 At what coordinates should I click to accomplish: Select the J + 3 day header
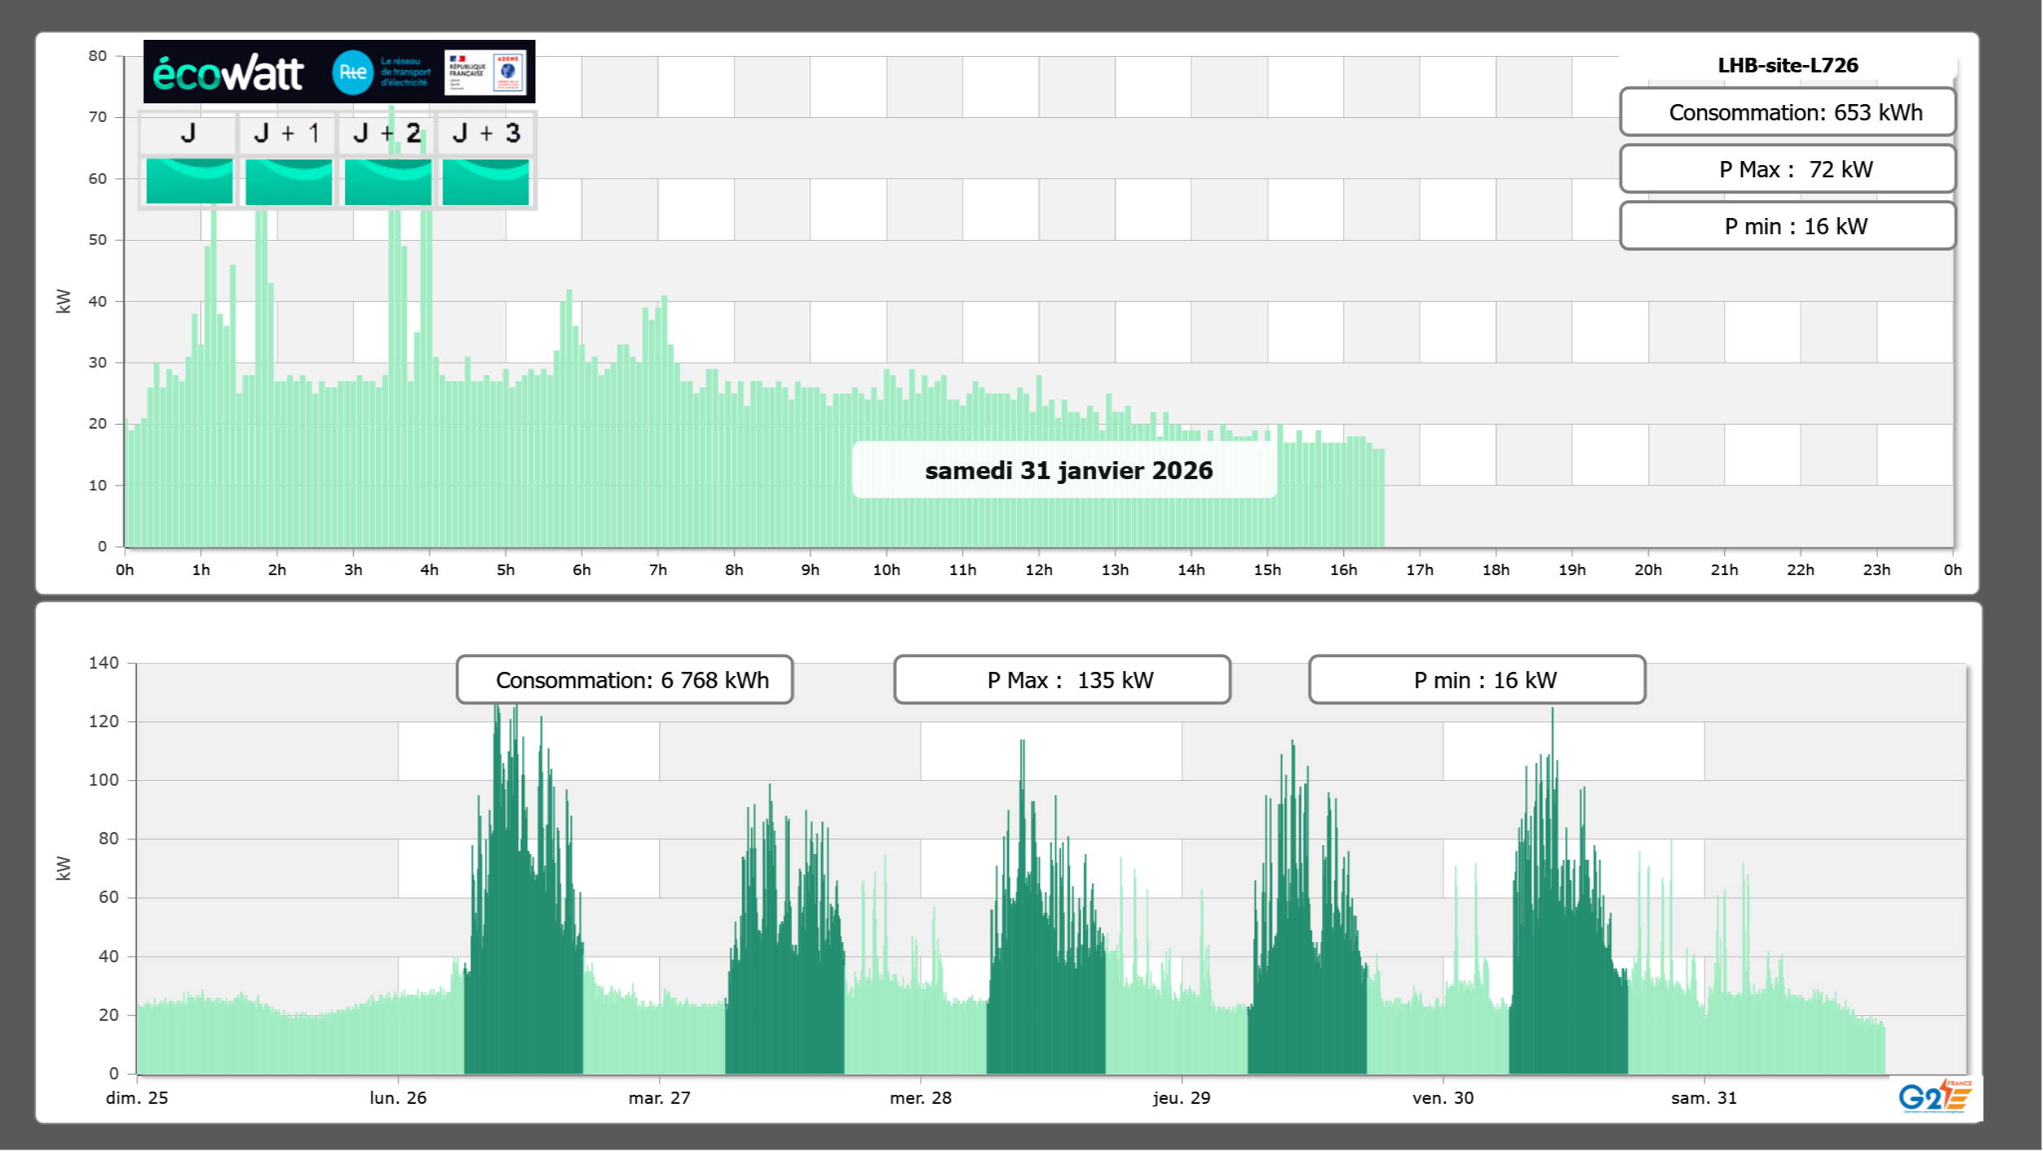click(x=486, y=133)
